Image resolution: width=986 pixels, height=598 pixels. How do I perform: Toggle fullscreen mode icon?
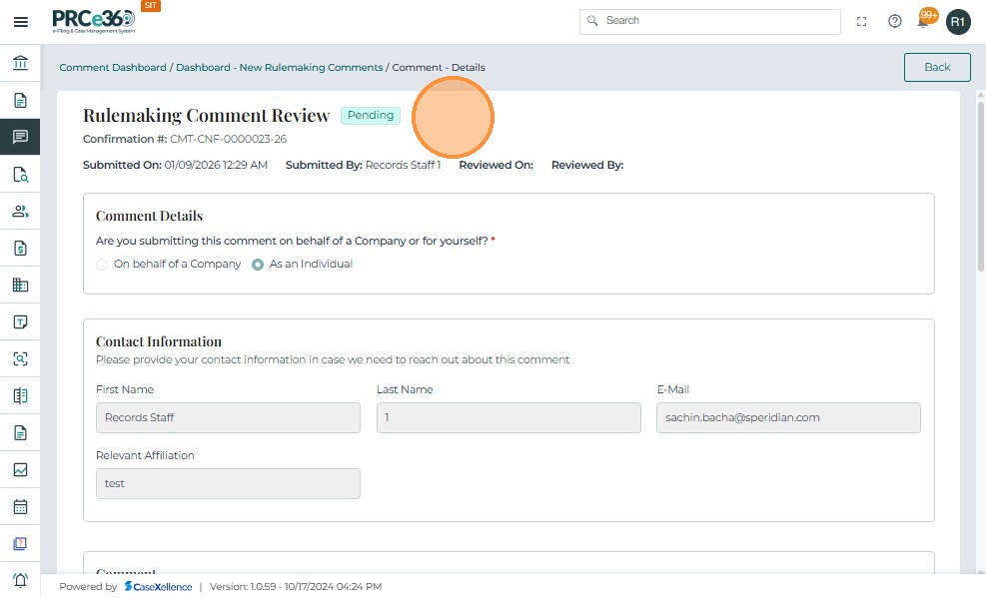pyautogui.click(x=862, y=22)
